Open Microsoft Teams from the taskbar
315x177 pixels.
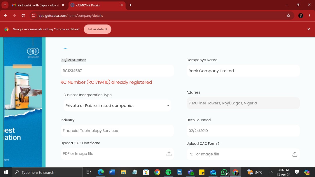[191, 172]
